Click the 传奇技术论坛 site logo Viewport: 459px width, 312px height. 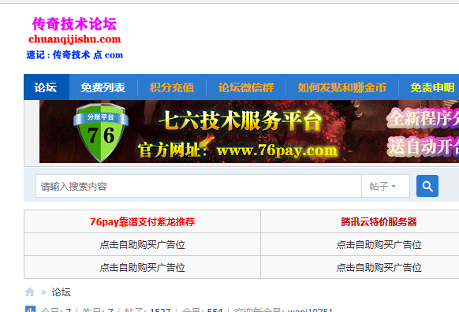75,38
